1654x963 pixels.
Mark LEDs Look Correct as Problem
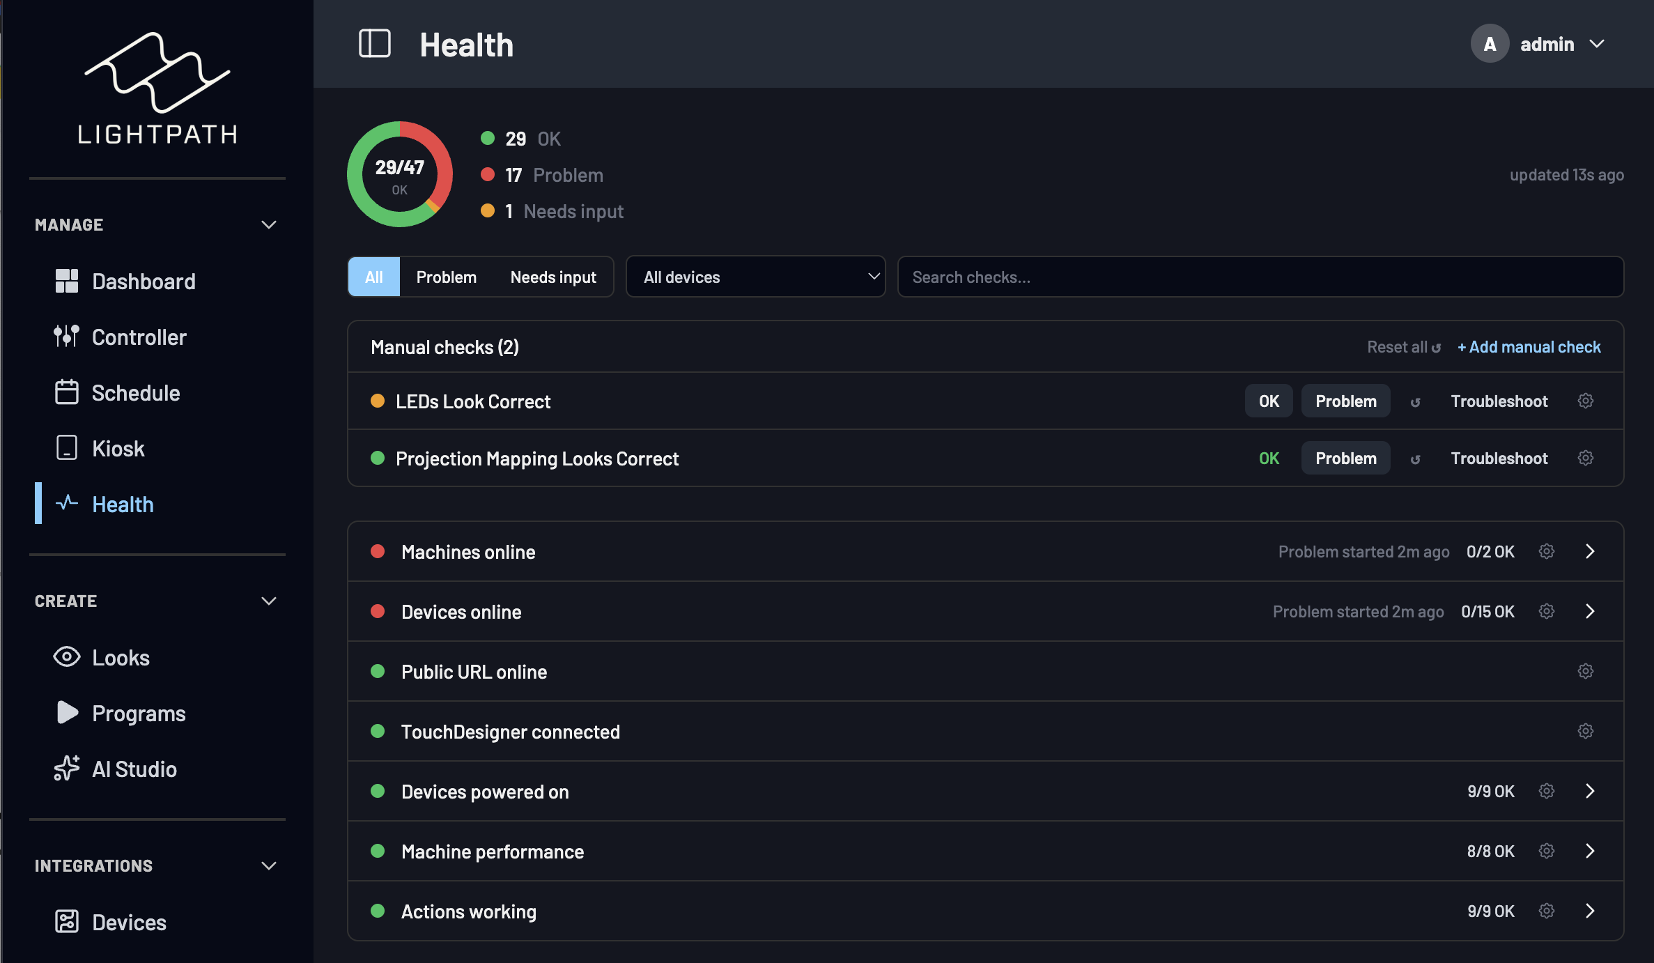(1345, 401)
